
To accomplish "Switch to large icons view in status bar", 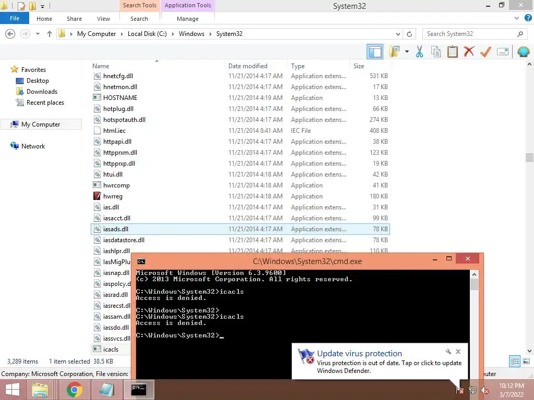I will 526,361.
